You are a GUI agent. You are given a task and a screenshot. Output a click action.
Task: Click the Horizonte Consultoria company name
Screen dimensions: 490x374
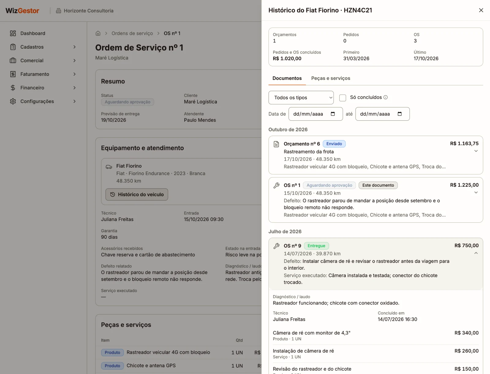[x=89, y=11]
